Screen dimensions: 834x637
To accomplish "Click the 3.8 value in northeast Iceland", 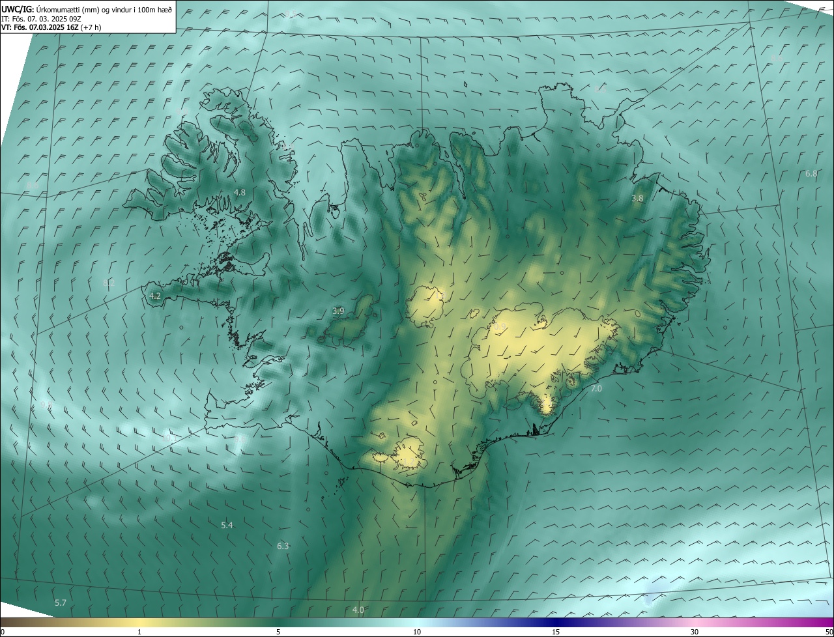I will (637, 198).
